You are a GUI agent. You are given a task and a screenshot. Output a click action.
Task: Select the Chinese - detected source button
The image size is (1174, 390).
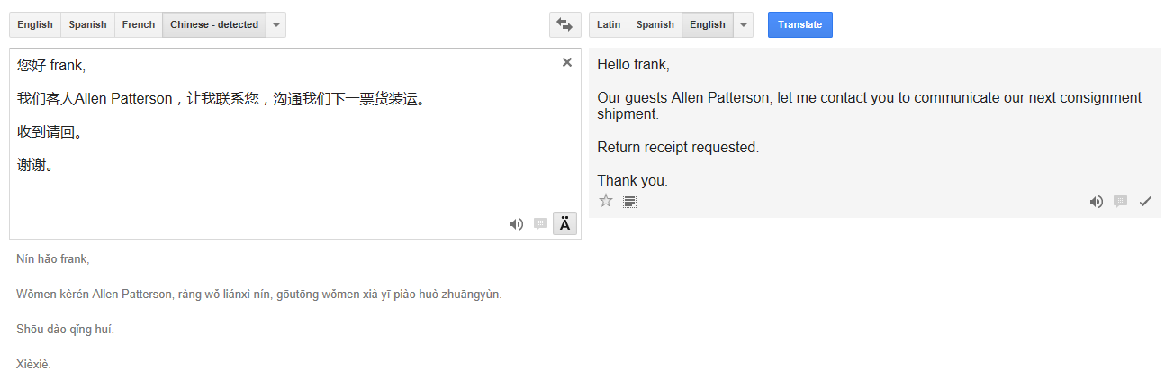click(214, 25)
